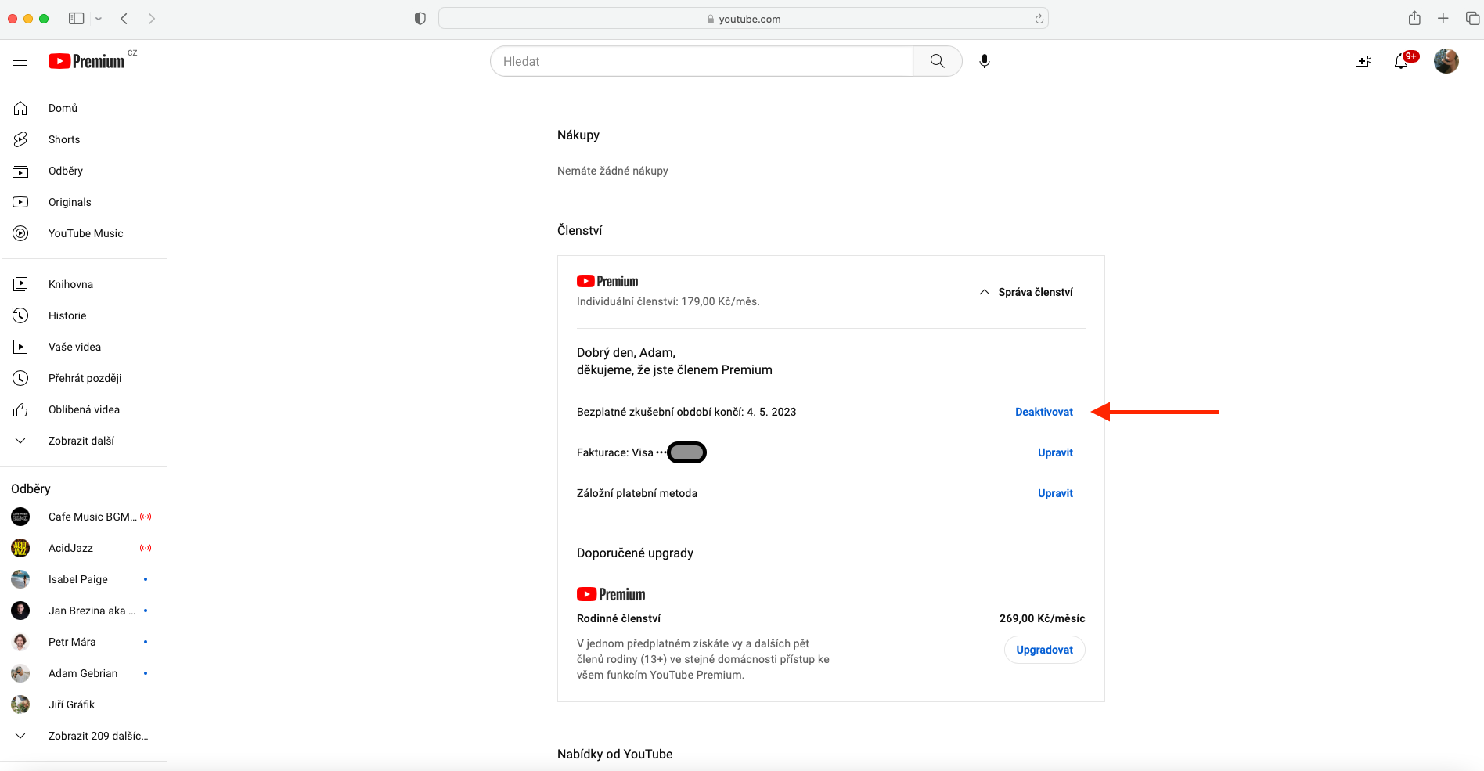Open YouTube Music in the sidebar
1484x771 pixels.
[x=85, y=233]
